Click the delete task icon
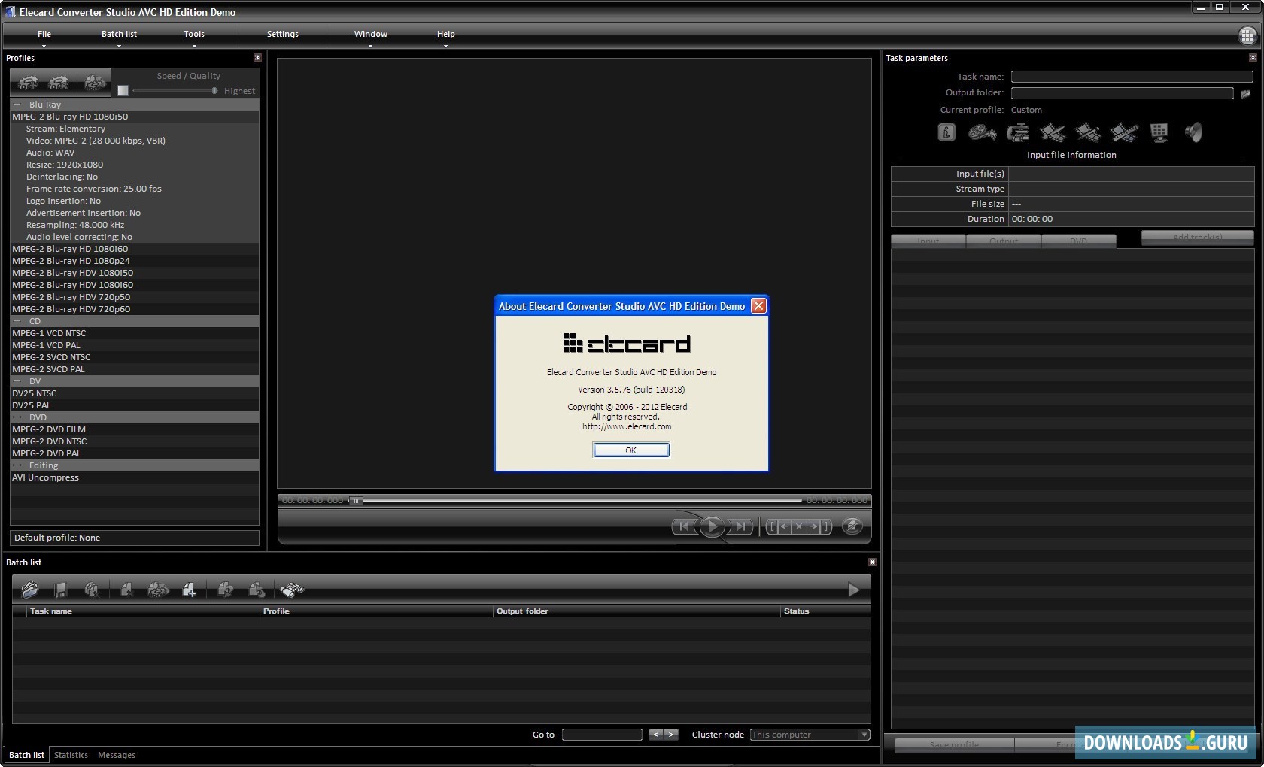 tap(126, 590)
